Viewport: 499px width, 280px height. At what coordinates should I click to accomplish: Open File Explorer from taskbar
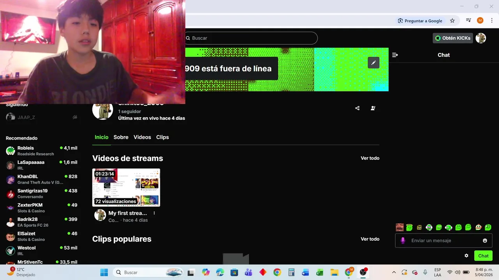(334, 272)
